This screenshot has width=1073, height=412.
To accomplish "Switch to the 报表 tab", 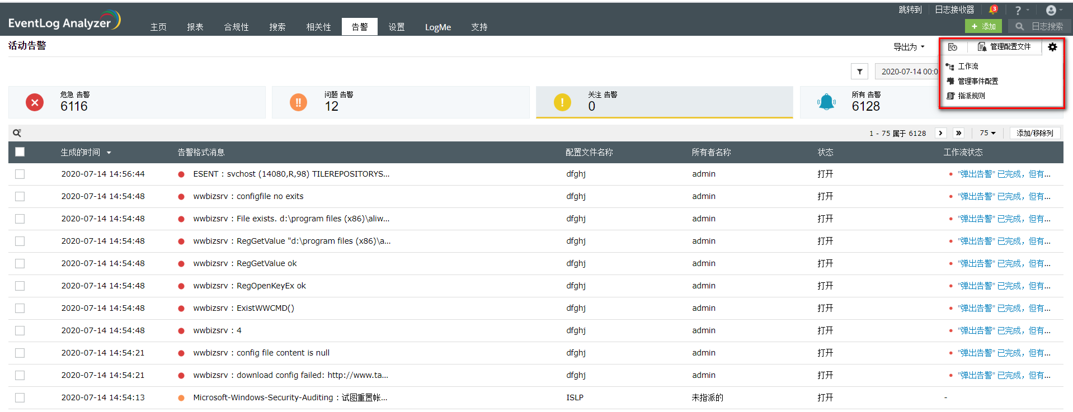I will (195, 27).
